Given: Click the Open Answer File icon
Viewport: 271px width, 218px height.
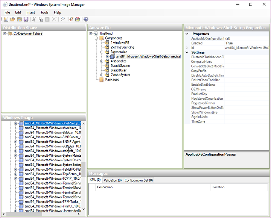Looking at the screenshot, I should pos(13,19).
